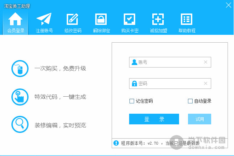Click the 密码 password input field
Viewport: 234px width, 156px height.
pos(170,84)
